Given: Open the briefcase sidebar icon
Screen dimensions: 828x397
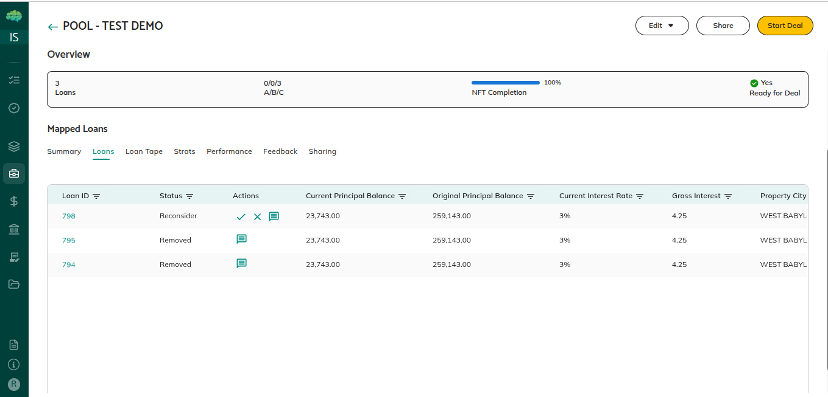Looking at the screenshot, I should click(x=14, y=174).
